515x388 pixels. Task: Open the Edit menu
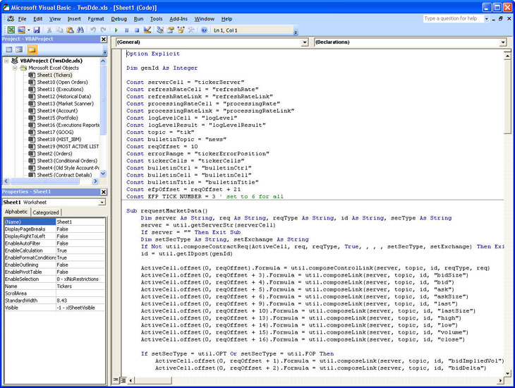(x=38, y=19)
